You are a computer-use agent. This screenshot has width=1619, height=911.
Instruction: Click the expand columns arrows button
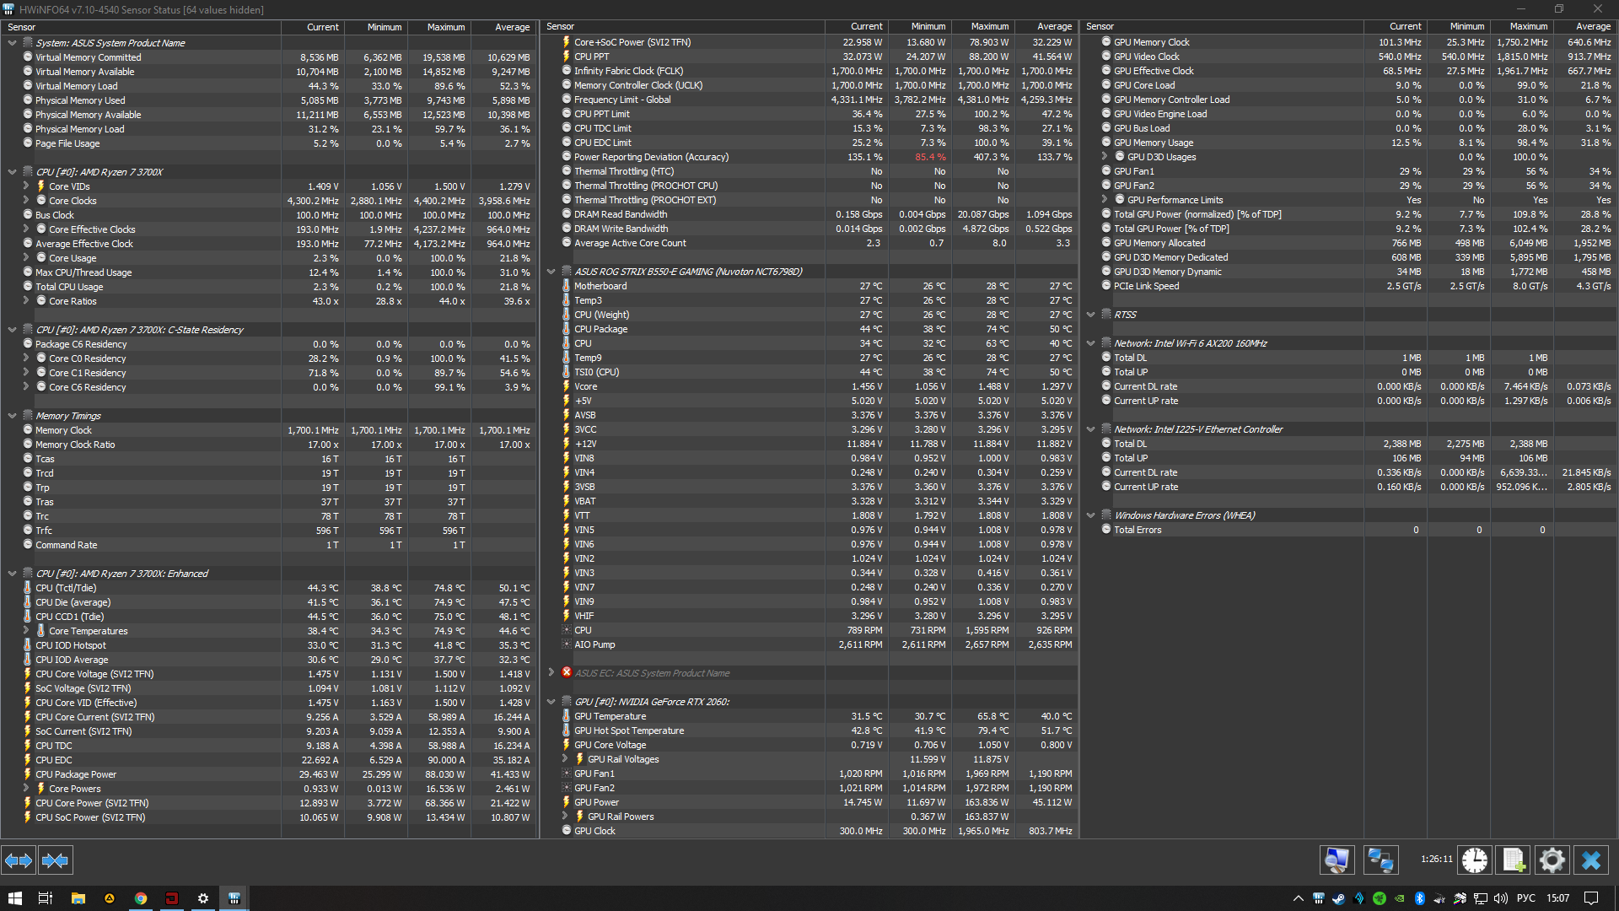click(19, 860)
